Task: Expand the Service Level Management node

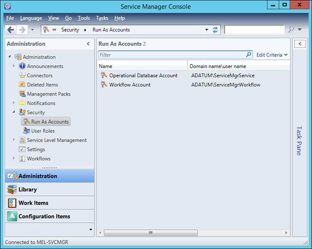Action: [14, 140]
